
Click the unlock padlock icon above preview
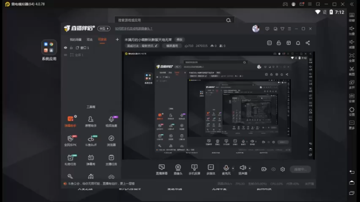(279, 43)
